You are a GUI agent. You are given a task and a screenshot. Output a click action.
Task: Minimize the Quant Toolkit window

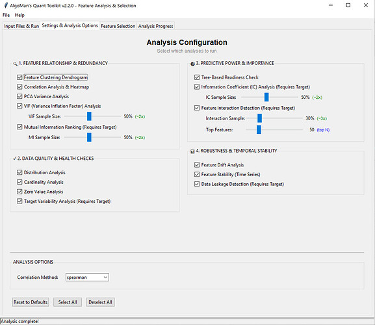point(331,5)
